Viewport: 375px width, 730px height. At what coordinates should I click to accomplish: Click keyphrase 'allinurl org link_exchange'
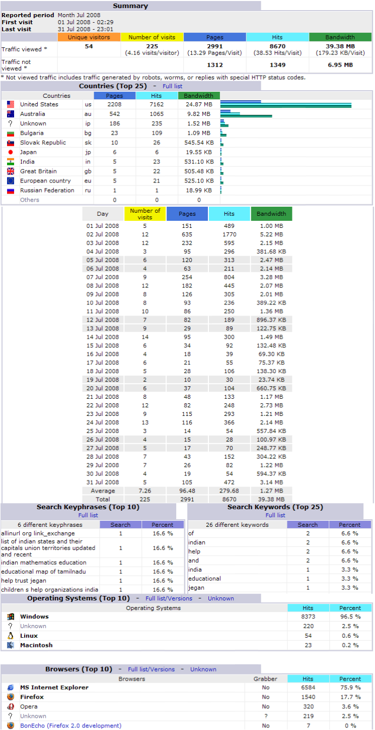pyautogui.click(x=38, y=533)
